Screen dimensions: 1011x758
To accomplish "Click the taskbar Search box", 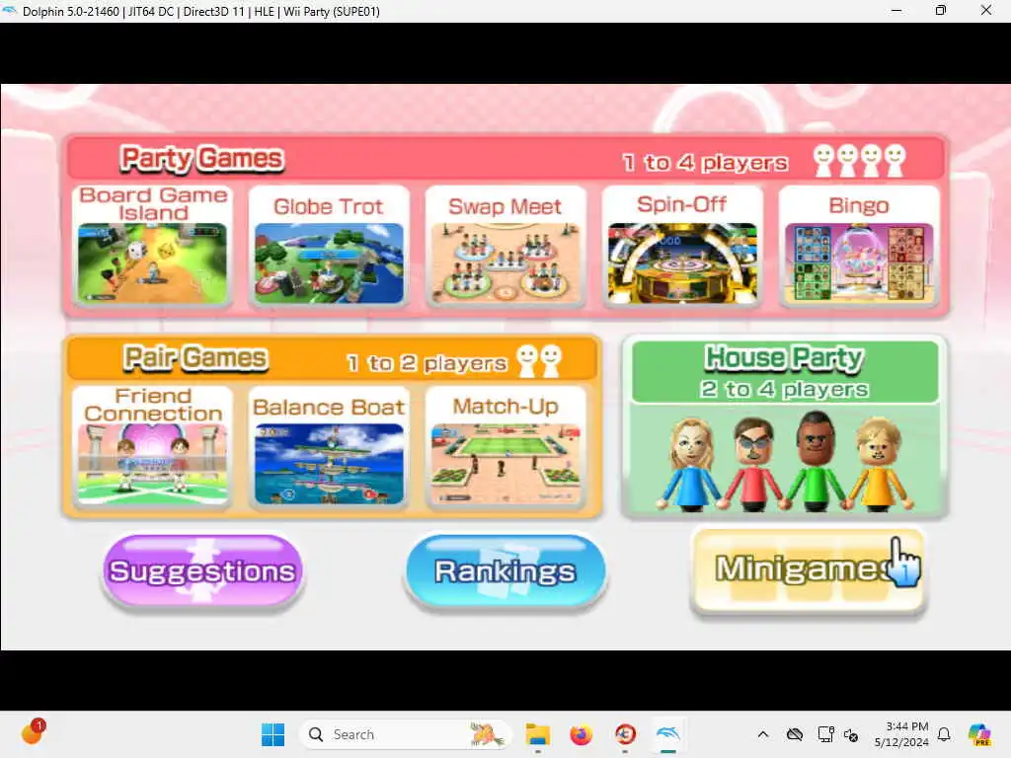I will (405, 734).
